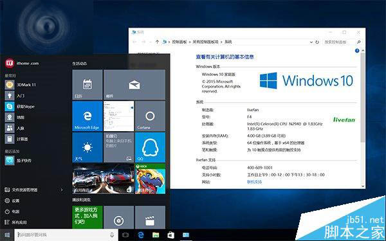Screen dimensions: 386x241
Task: Open the Groove music disc tile
Action: coord(119,217)
